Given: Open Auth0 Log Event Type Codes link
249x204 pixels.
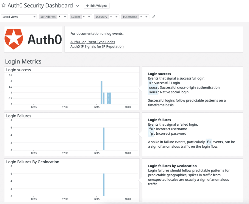Looking at the screenshot, I should (93, 42).
